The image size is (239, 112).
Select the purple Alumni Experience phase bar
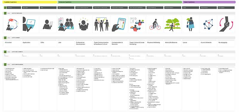coord(209,2)
